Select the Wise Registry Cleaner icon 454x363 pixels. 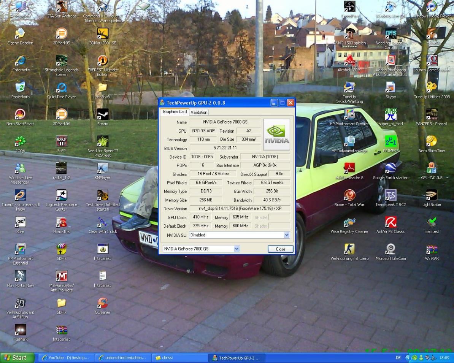tap(349, 222)
